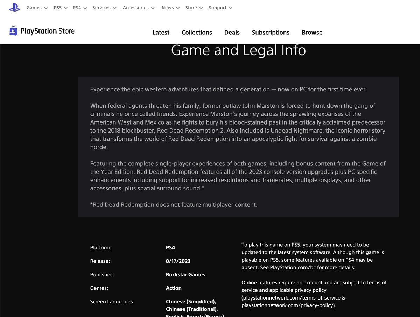
Task: Select the PlayStation Store logo
Action: (x=41, y=31)
